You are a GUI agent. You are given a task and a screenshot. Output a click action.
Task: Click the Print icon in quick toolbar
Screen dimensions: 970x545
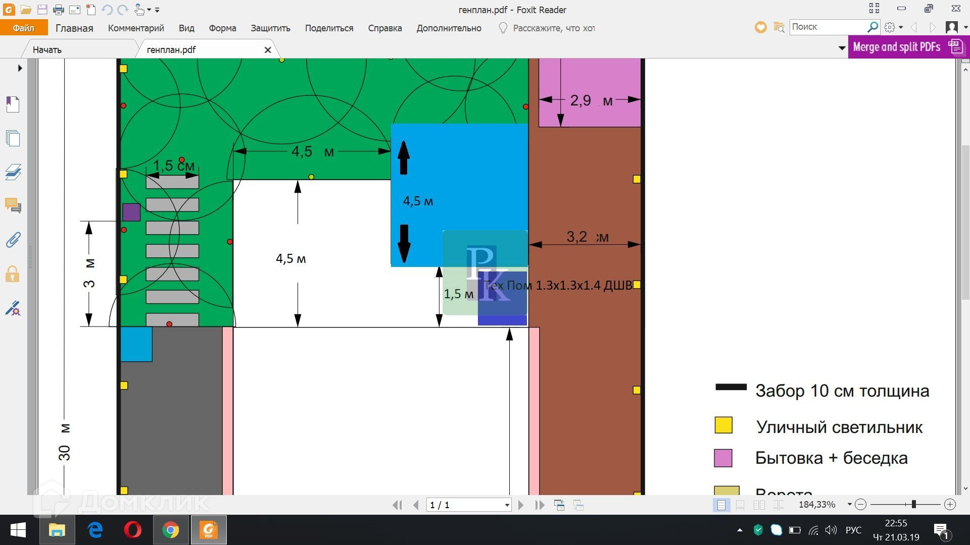point(59,10)
